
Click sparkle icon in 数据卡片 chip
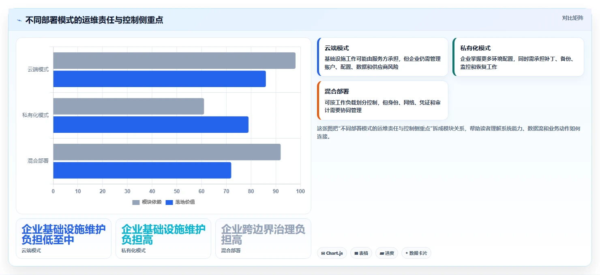[407, 253]
